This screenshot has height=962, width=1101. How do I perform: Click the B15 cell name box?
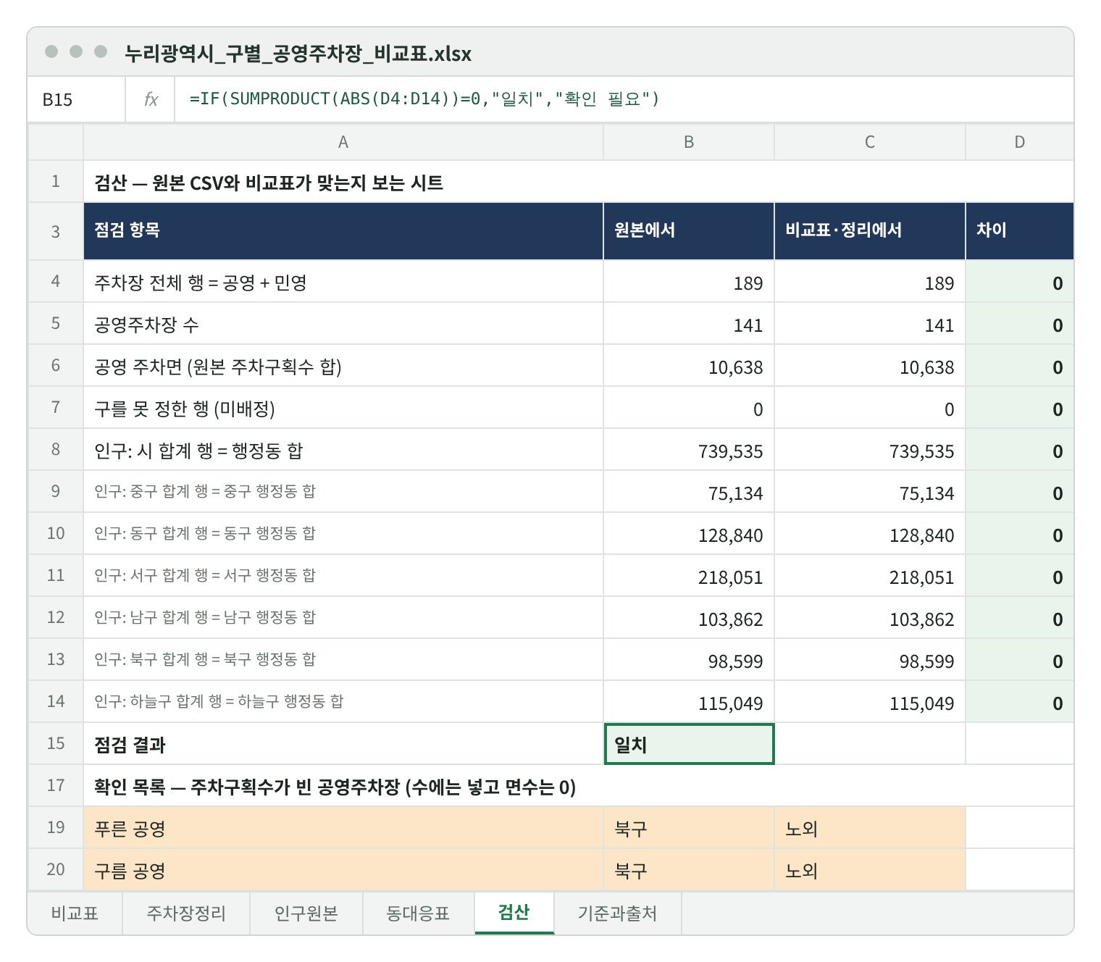pyautogui.click(x=76, y=99)
